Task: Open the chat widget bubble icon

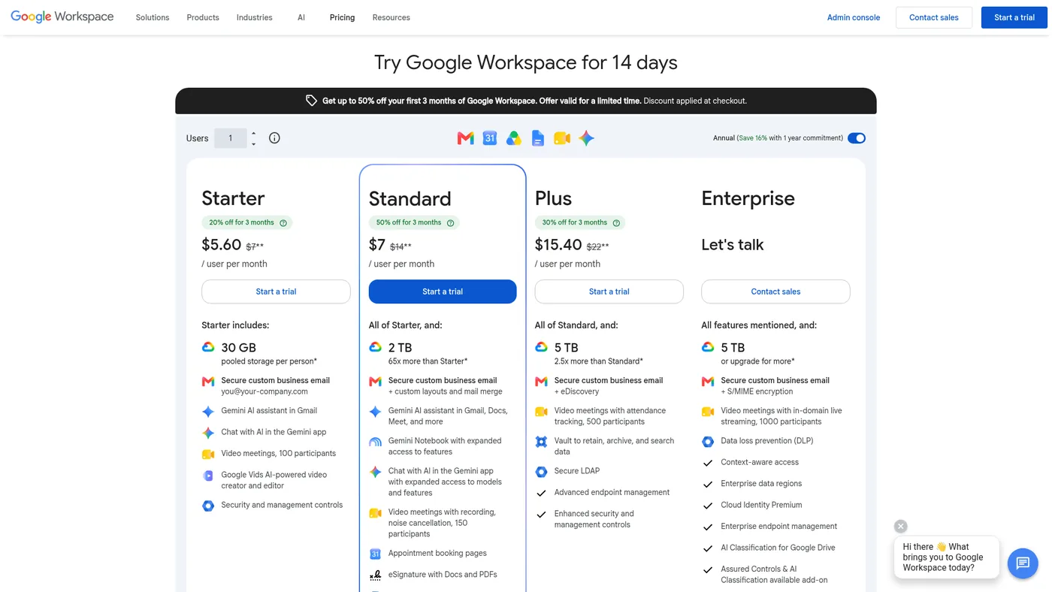Action: click(x=1023, y=563)
